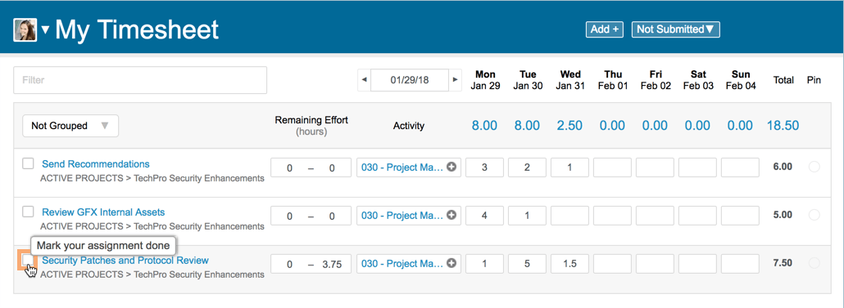Pin the Send Recommendations row
The image size is (844, 308).
tap(815, 167)
